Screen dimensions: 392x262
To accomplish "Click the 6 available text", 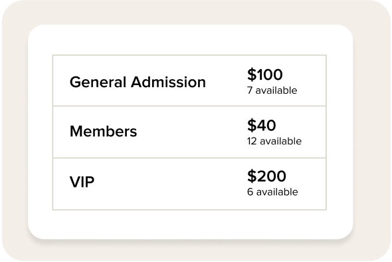I will click(x=272, y=192).
